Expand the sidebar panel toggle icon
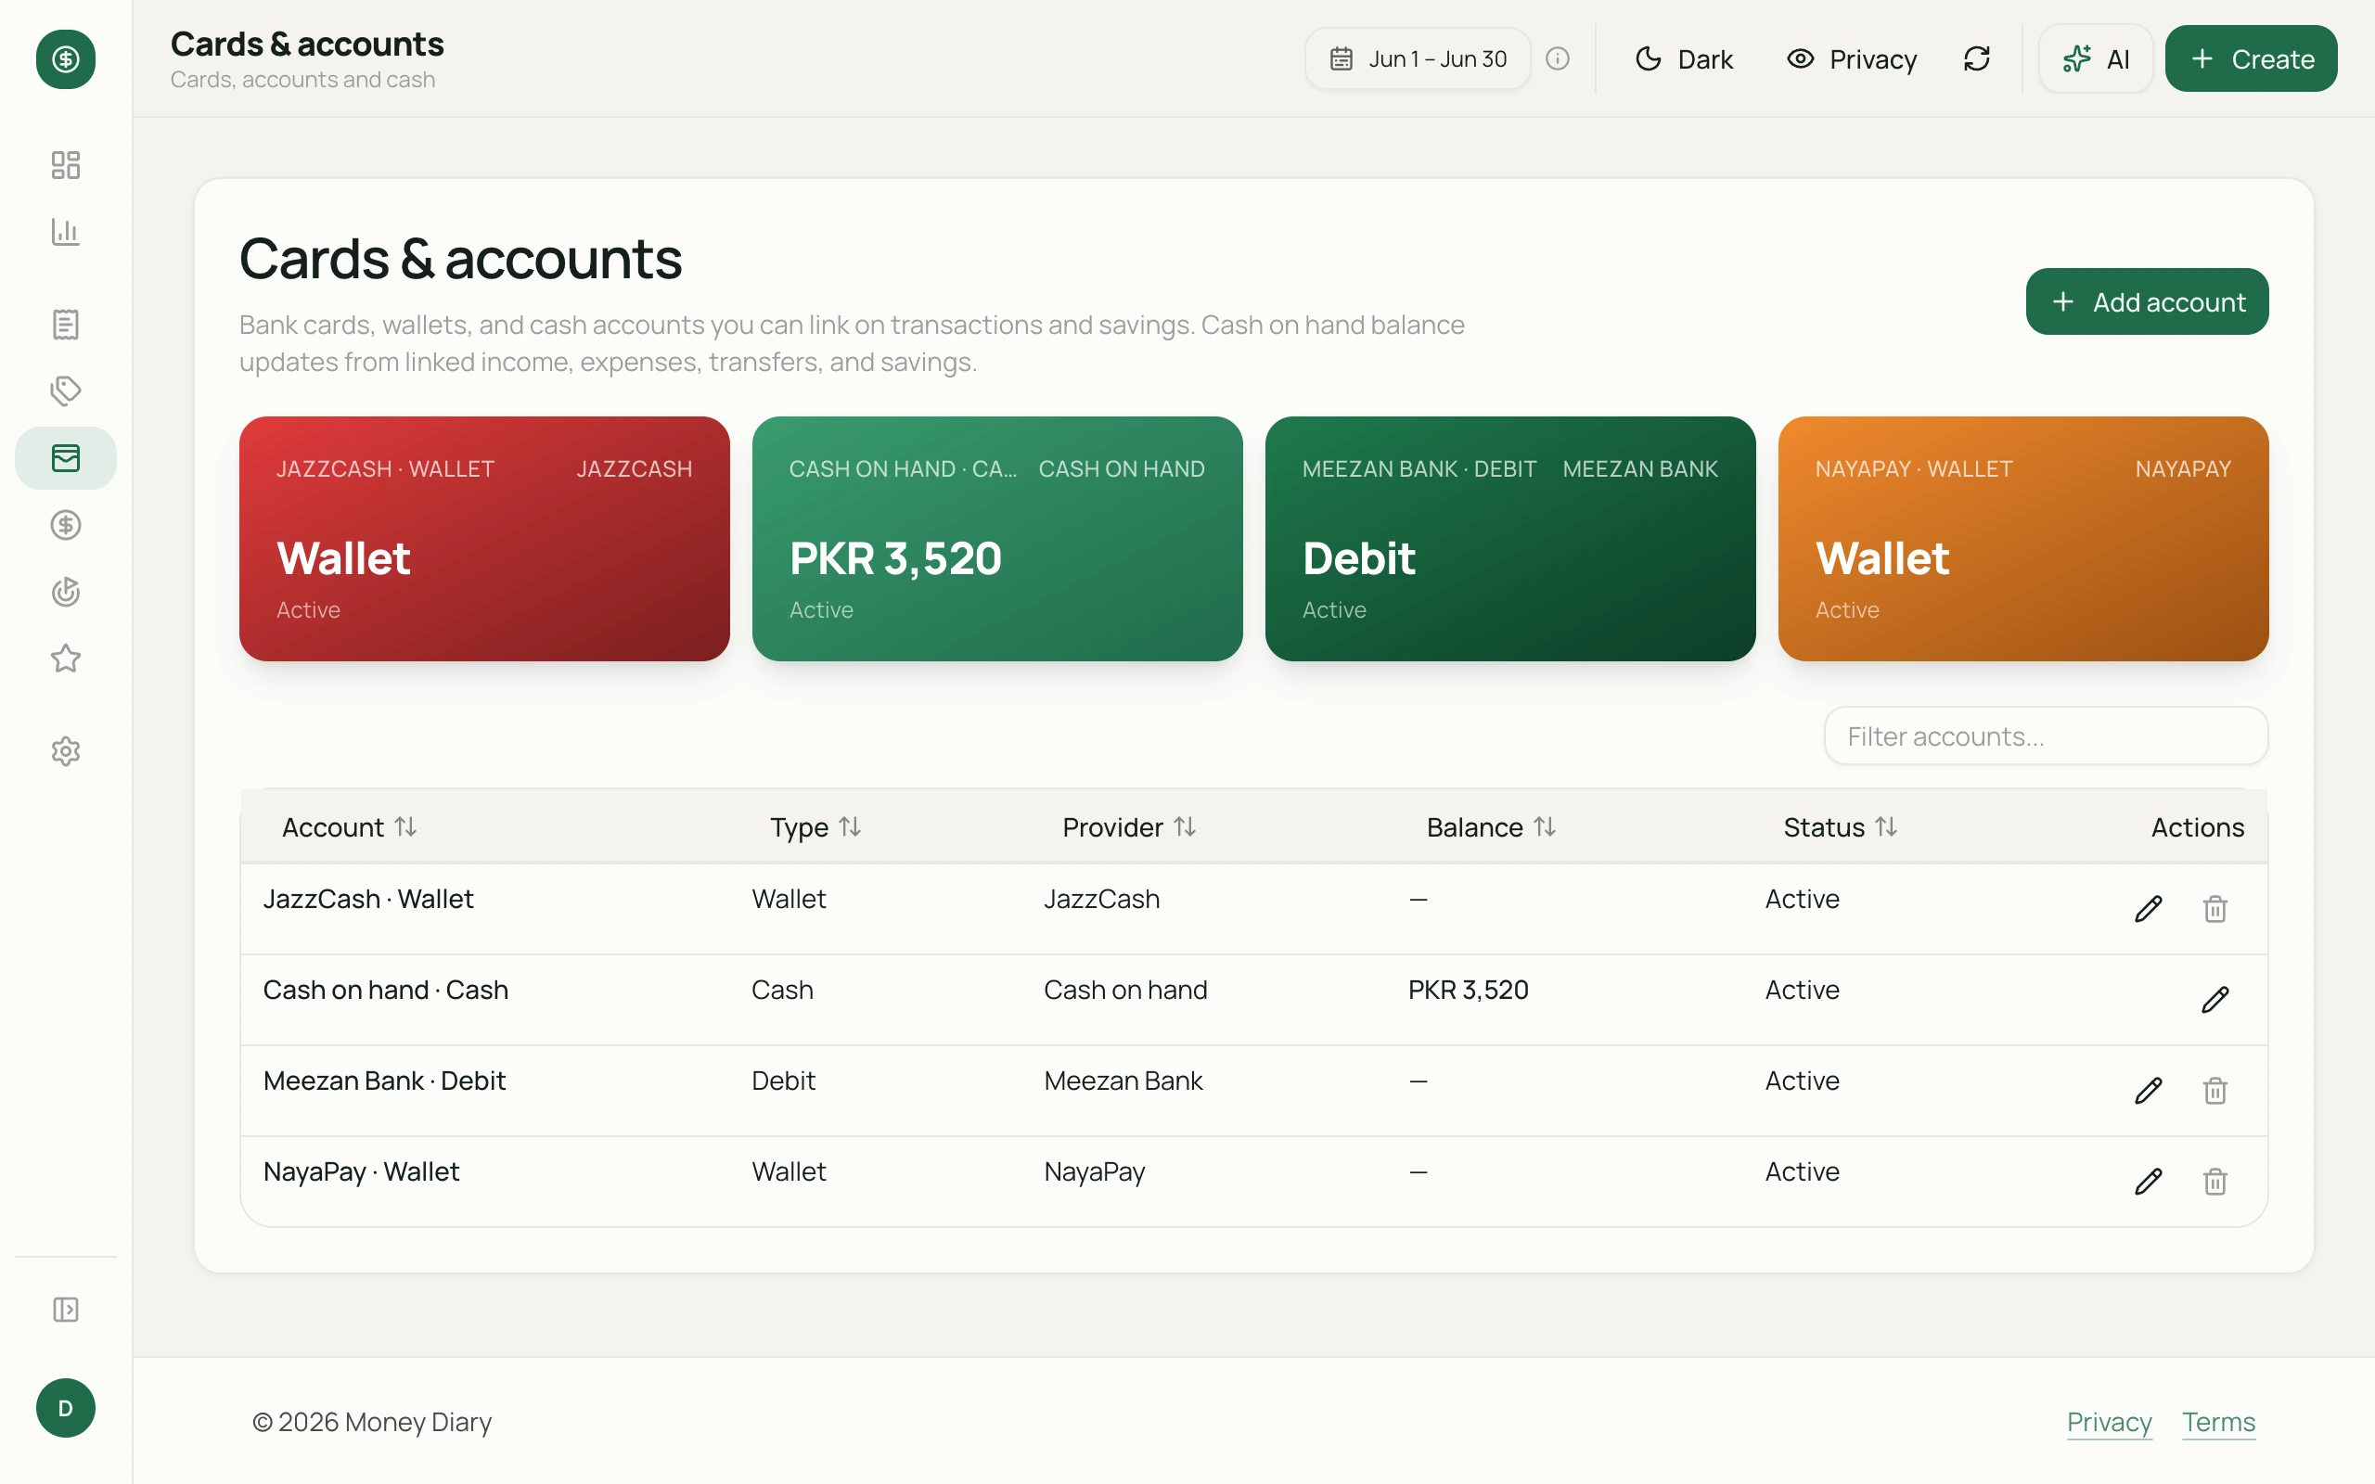The image size is (2375, 1484). (x=66, y=1310)
